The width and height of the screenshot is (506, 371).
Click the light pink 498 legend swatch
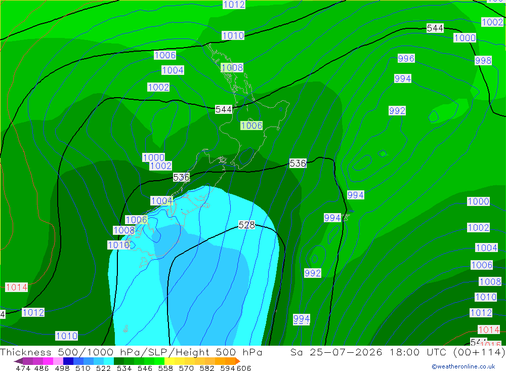click(58, 361)
